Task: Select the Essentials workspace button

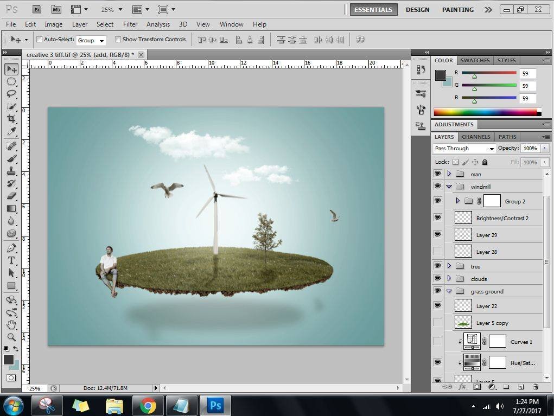Action: [373, 10]
